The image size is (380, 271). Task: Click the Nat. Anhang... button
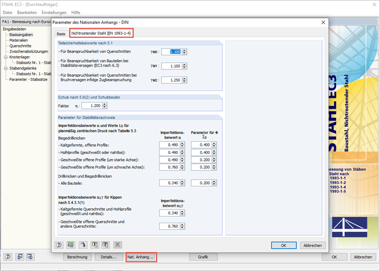click(141, 257)
